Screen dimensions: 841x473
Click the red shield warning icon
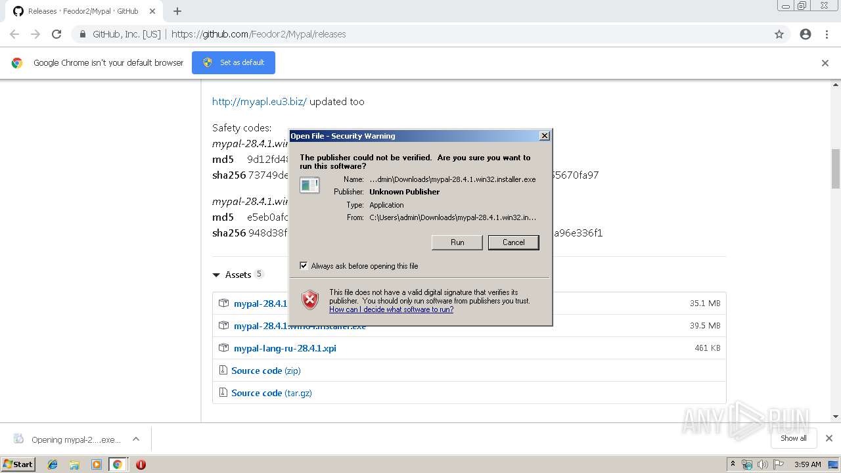point(310,300)
